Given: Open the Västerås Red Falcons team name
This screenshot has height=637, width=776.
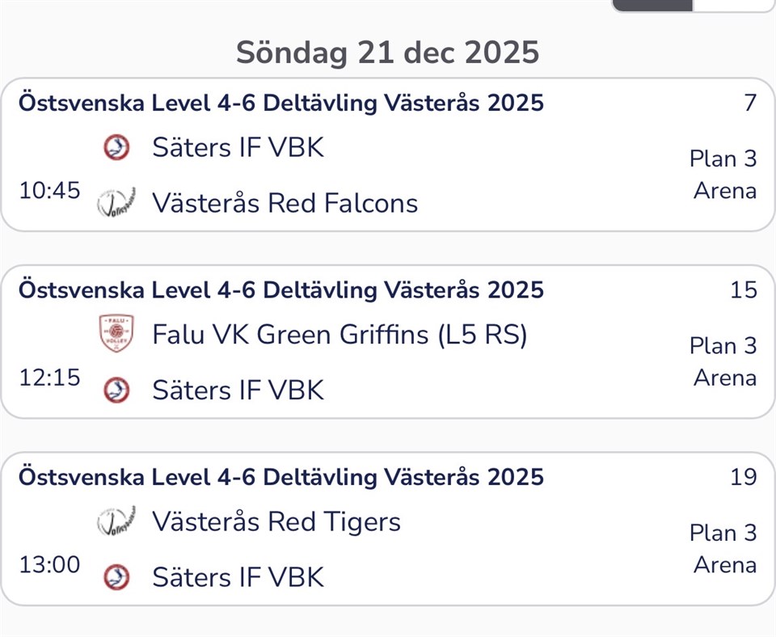Looking at the screenshot, I should (x=285, y=202).
